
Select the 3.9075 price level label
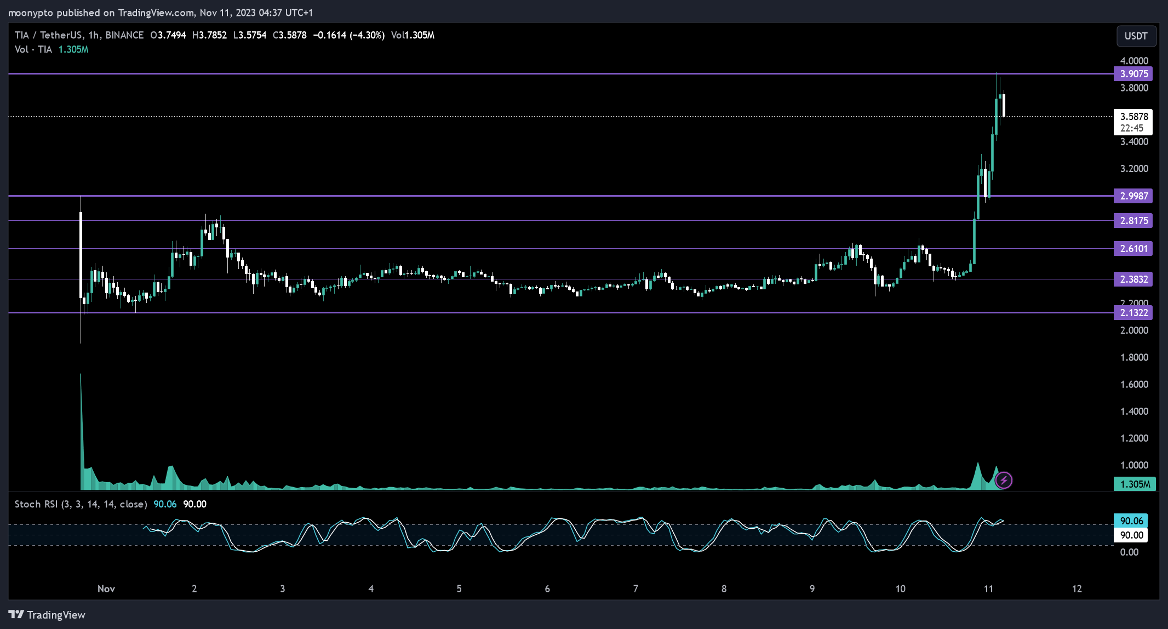(x=1133, y=74)
